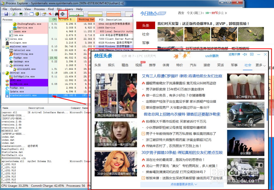Click the Refresh icon in the toolbar
Viewport: 274px width, 190px height.
pyautogui.click(x=13, y=14)
